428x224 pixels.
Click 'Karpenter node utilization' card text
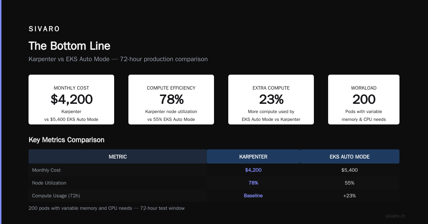(171, 112)
